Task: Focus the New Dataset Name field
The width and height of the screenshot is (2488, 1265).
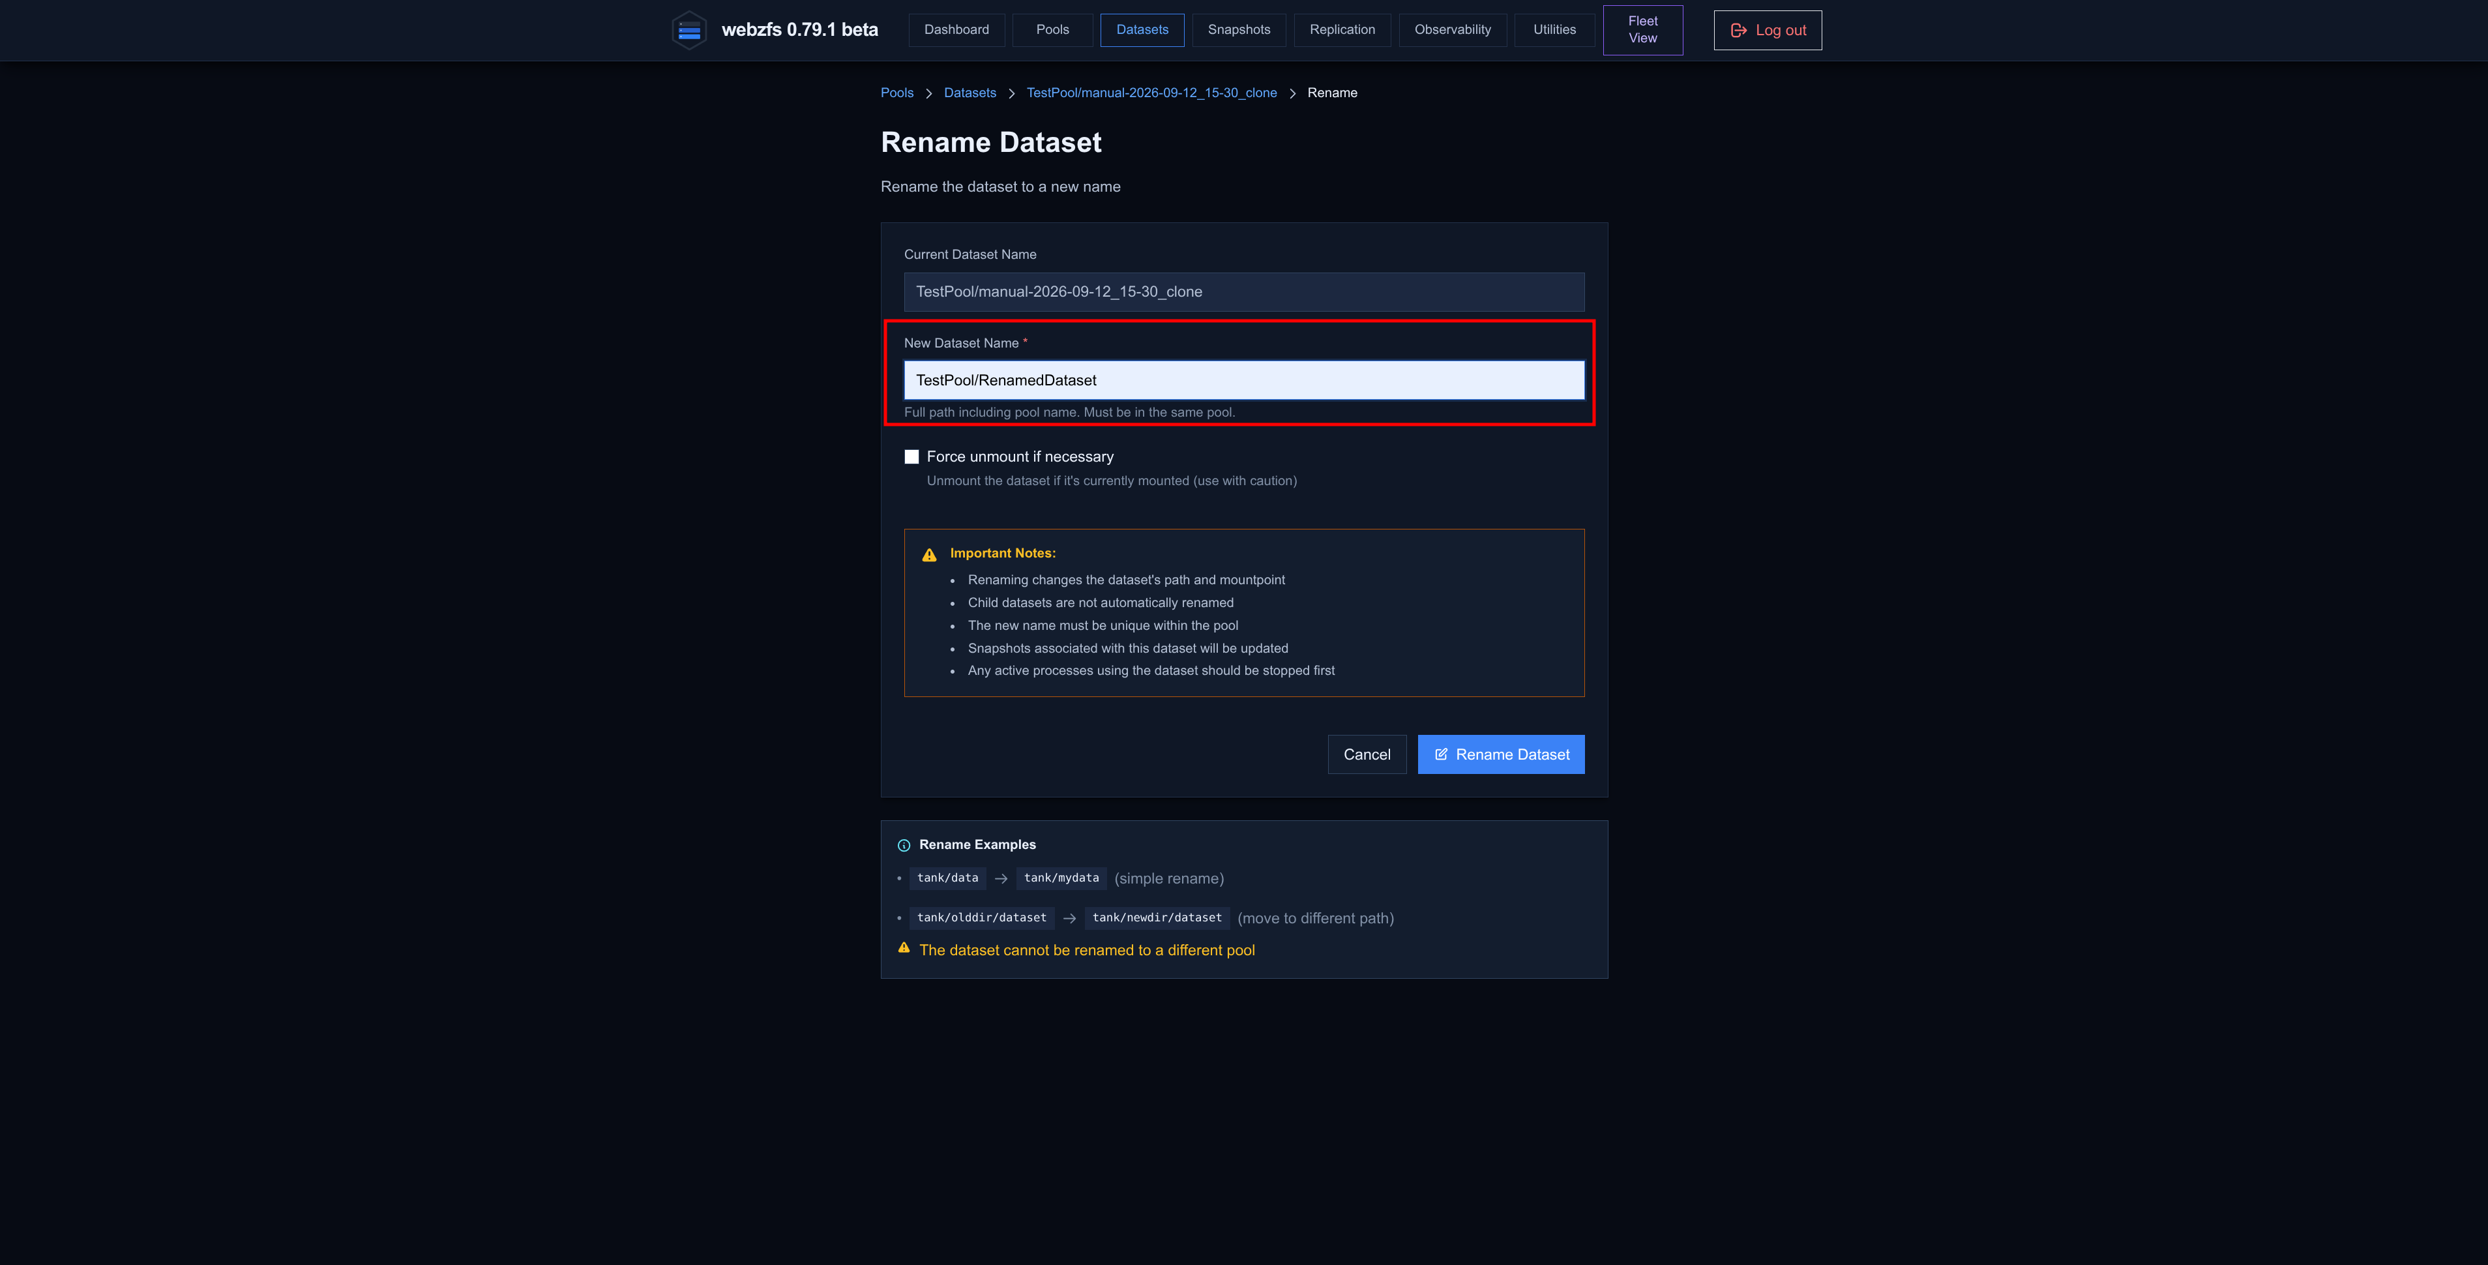Action: (1244, 380)
